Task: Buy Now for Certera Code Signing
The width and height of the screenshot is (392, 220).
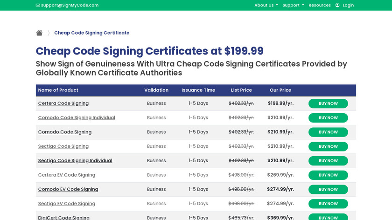Action: coord(328,103)
